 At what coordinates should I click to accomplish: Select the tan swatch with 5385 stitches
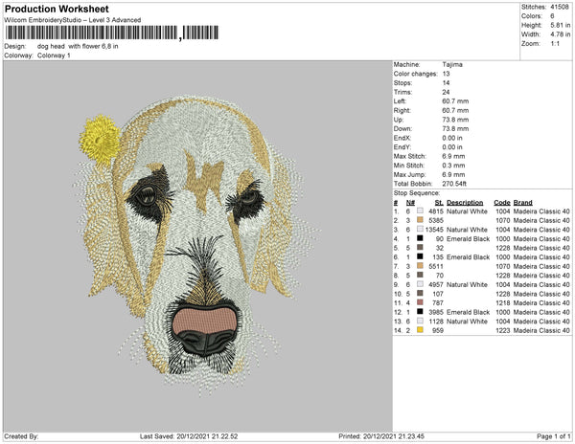419,220
